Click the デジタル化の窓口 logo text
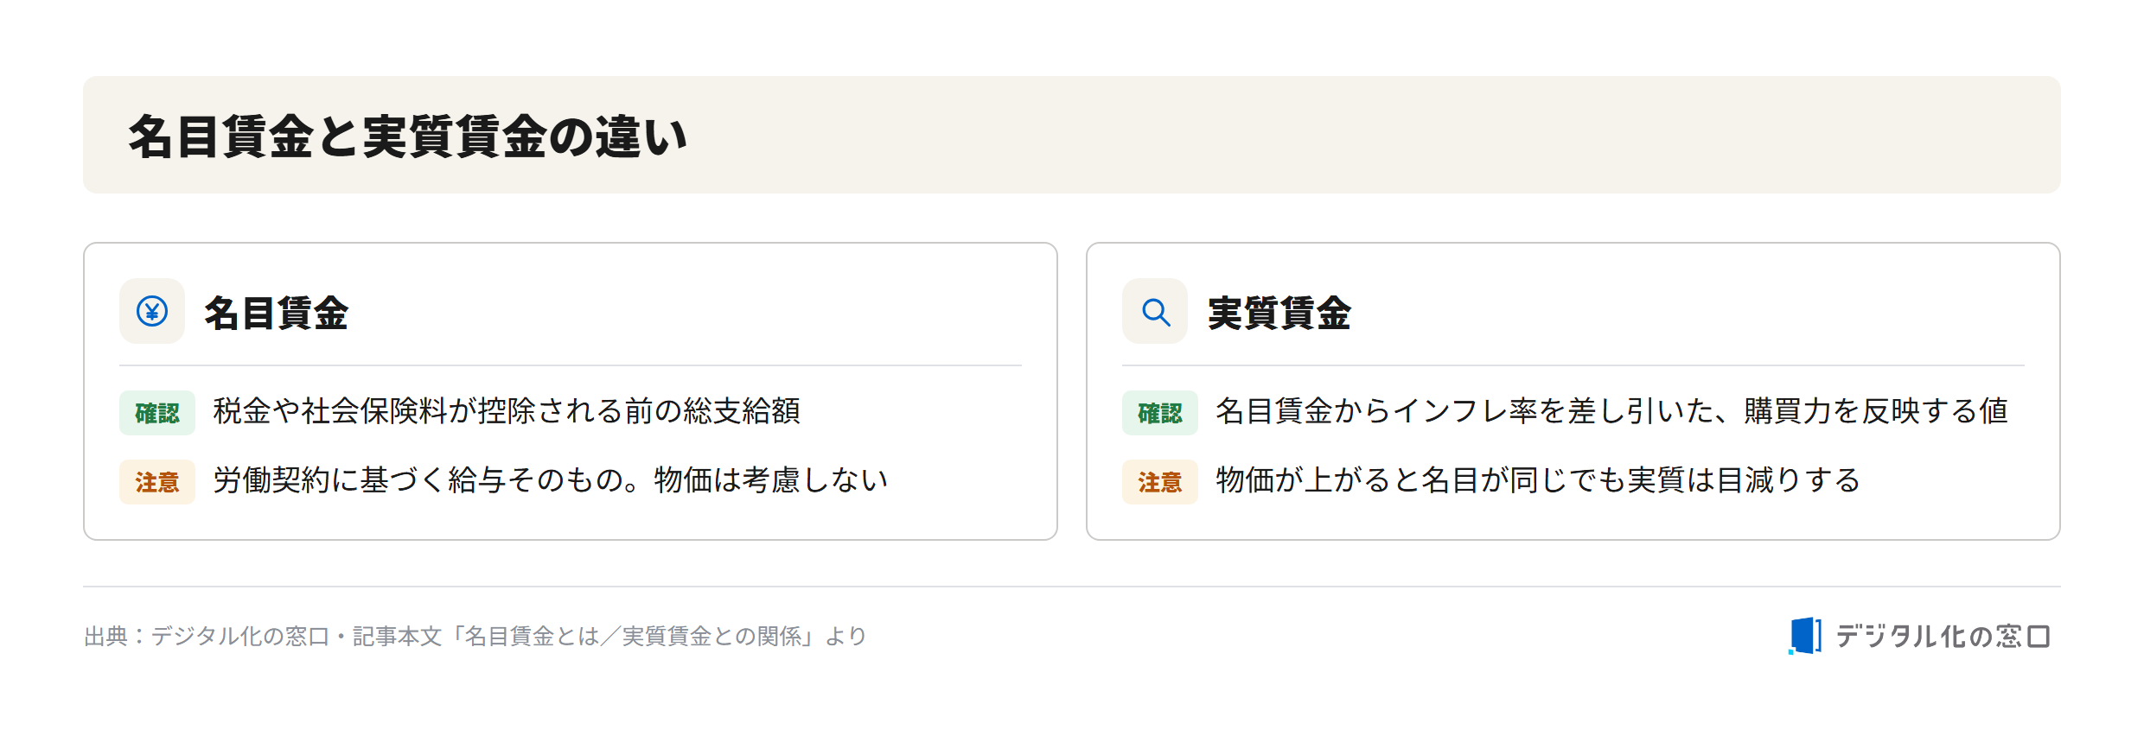 1943,637
